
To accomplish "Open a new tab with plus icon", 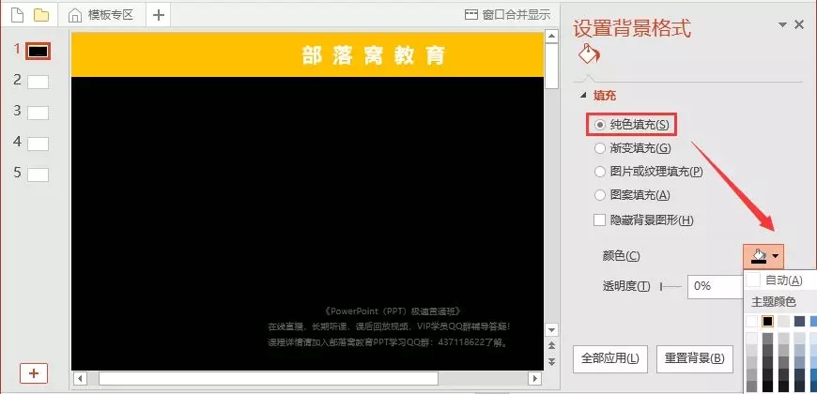I will click(x=159, y=15).
